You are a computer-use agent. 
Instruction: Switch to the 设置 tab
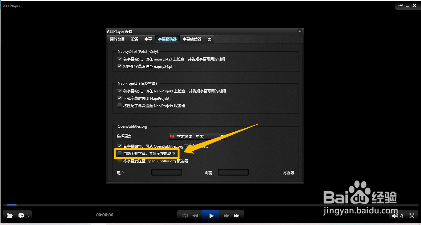pos(135,39)
